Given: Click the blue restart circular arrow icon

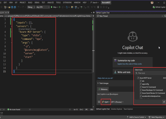Looking at the screenshot, I should point(67,7).
